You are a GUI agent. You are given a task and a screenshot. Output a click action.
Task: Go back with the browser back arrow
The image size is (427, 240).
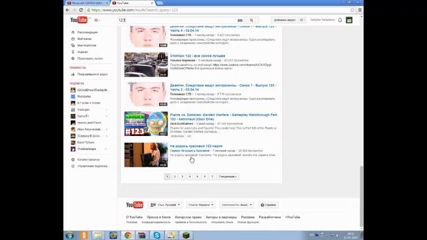[x=67, y=10]
